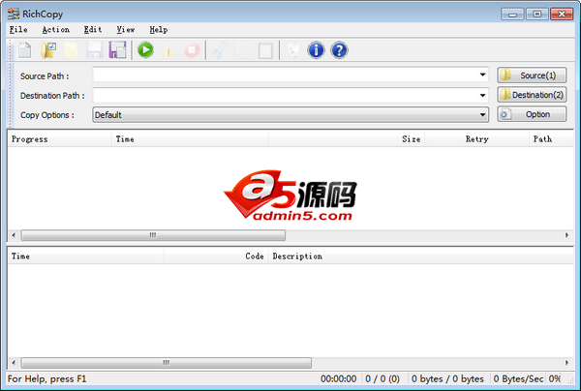Viewport: 581px width, 391px height.
Task: Click the Cut scissors toolbar icon
Action: [x=220, y=50]
